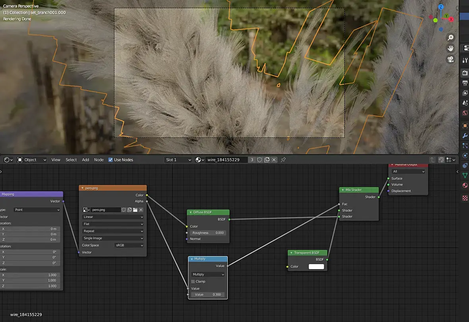The image size is (469, 322).
Task: Open the Render properties tab icon
Action: (465, 73)
